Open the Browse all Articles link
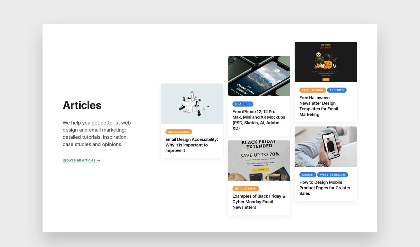This screenshot has width=420, height=247. (x=82, y=160)
